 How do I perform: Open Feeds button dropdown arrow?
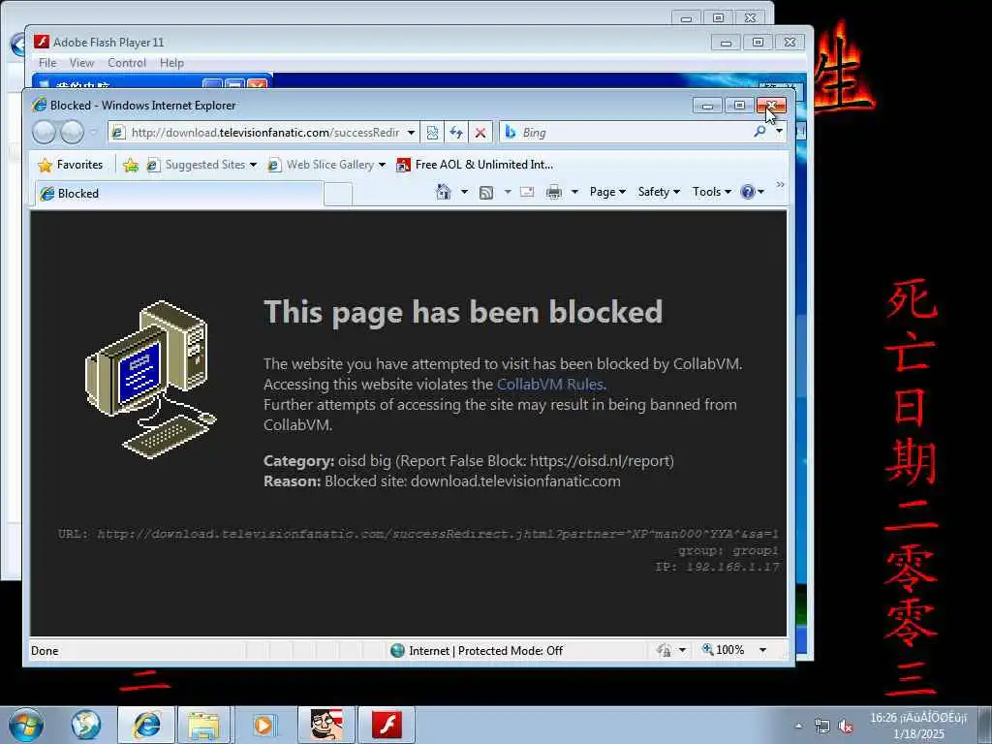click(508, 192)
